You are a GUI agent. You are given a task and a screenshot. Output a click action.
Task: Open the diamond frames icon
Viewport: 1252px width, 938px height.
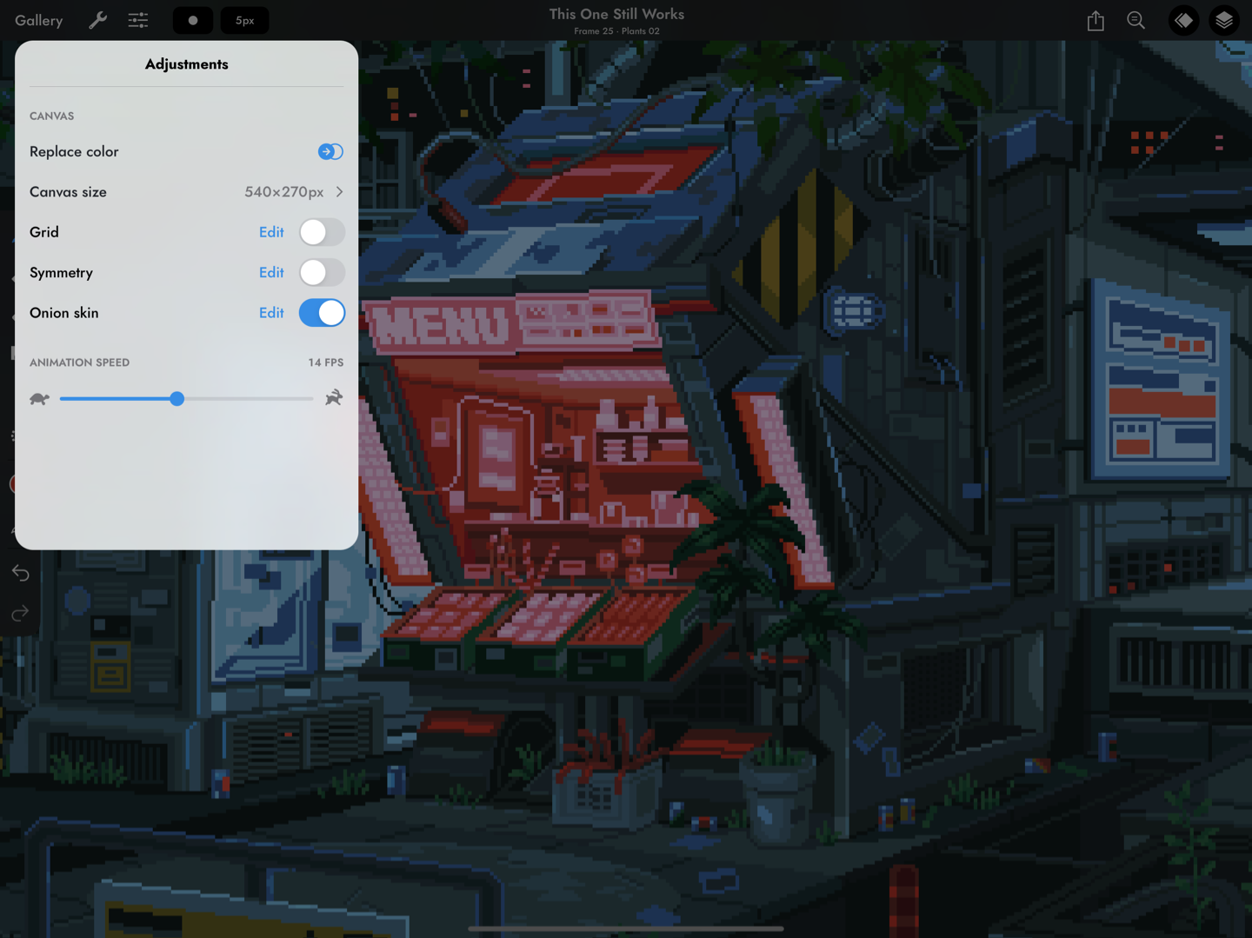point(1183,20)
